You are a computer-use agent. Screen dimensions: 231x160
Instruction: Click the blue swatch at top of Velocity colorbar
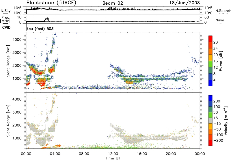(210, 98)
